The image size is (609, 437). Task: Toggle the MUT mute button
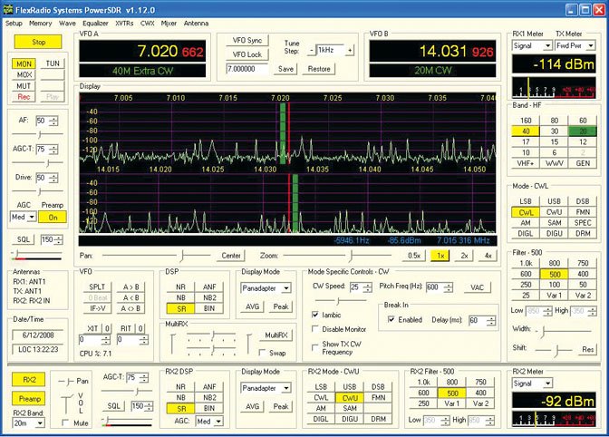[x=24, y=86]
